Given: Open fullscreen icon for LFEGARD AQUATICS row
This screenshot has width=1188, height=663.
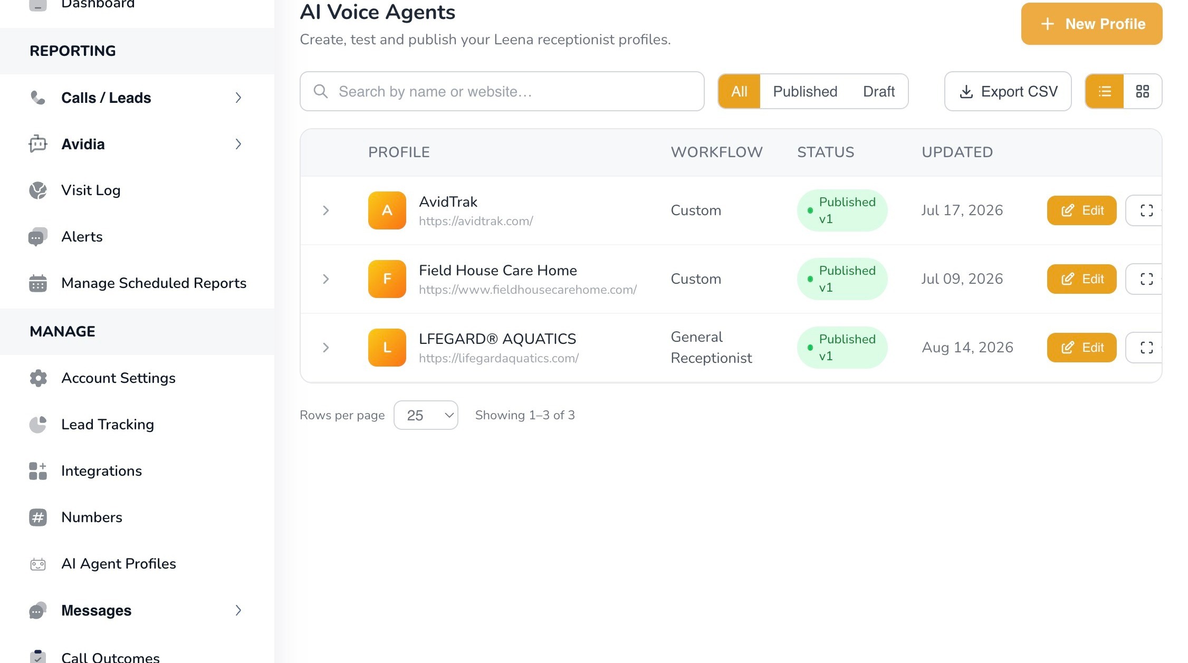Looking at the screenshot, I should coord(1146,348).
